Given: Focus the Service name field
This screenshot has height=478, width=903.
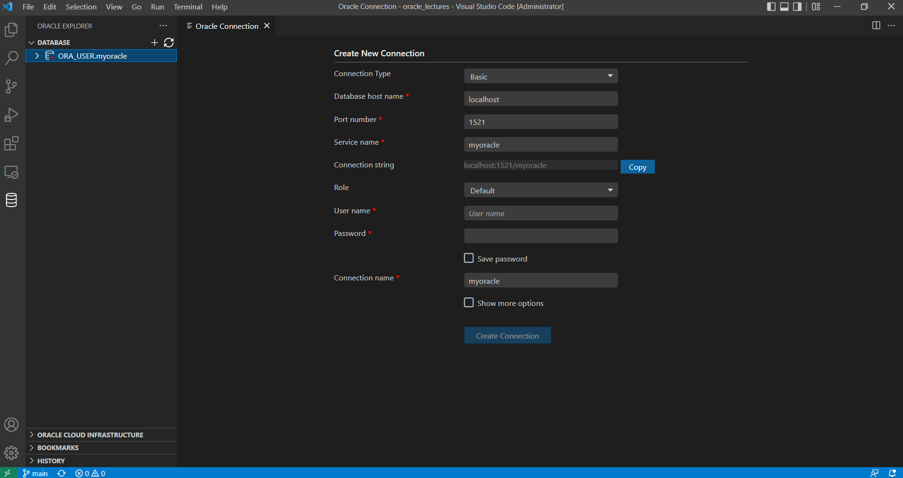Looking at the screenshot, I should [x=541, y=145].
